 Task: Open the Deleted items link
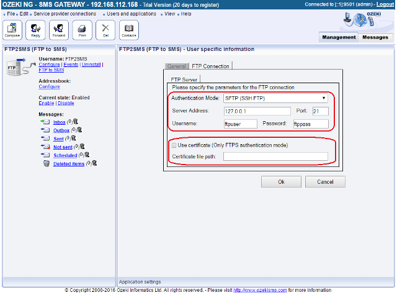69,164
